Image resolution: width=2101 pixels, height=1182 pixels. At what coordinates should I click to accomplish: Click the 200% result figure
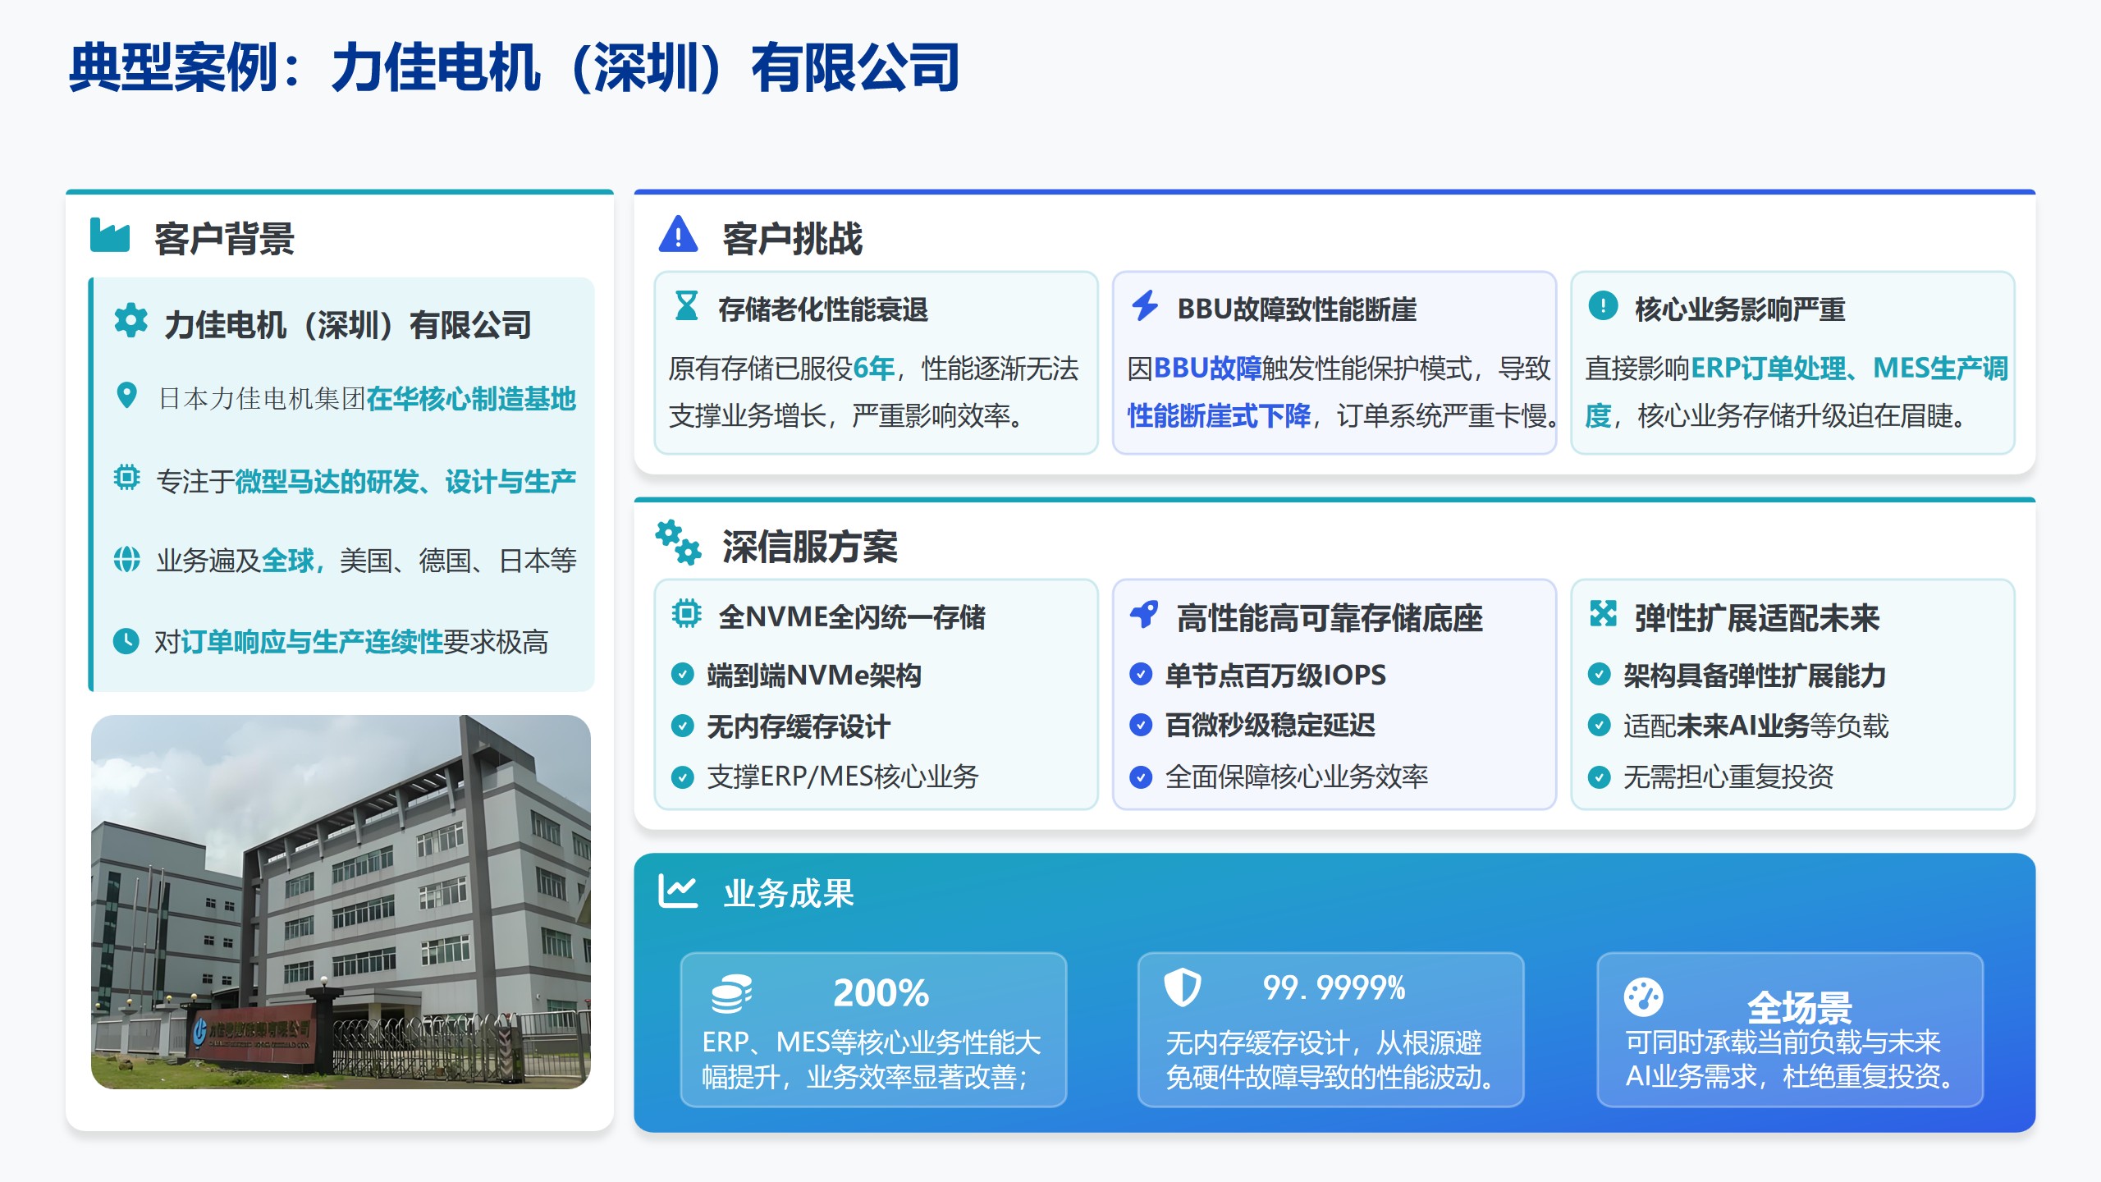click(881, 993)
